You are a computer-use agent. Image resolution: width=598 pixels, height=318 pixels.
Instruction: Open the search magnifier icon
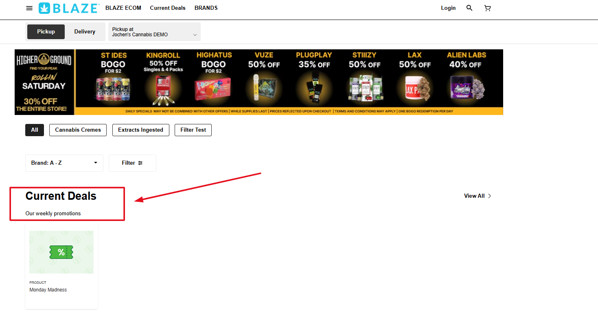(x=469, y=8)
